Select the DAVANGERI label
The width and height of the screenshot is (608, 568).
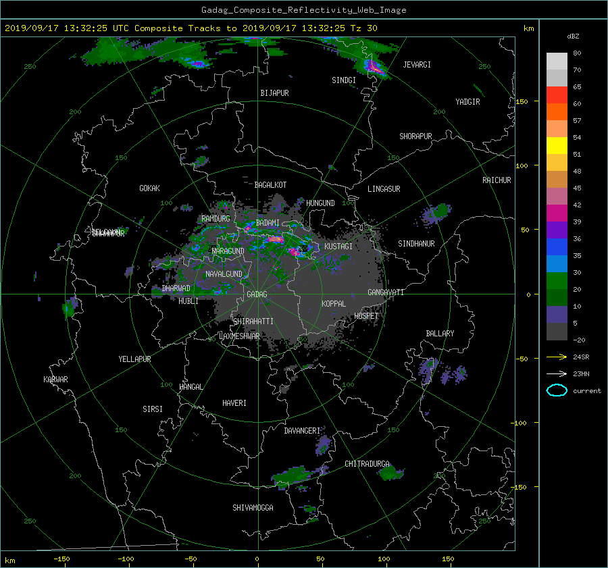pyautogui.click(x=302, y=431)
